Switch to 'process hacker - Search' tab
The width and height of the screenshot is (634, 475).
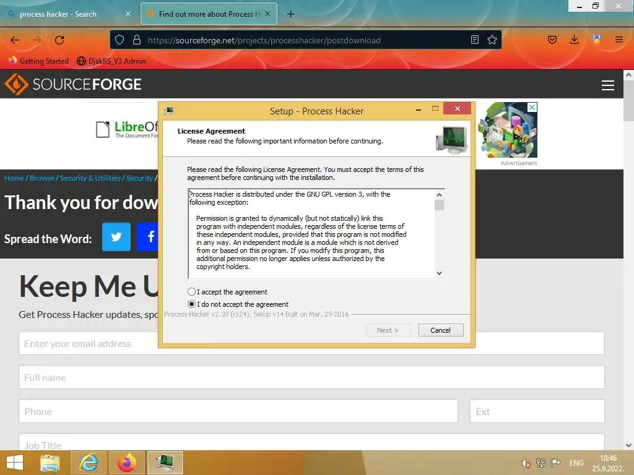[x=69, y=14]
